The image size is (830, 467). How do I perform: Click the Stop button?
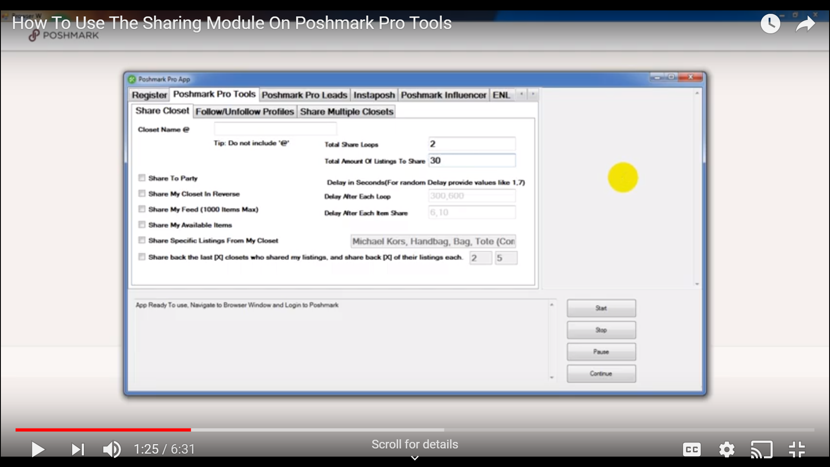[x=601, y=330]
